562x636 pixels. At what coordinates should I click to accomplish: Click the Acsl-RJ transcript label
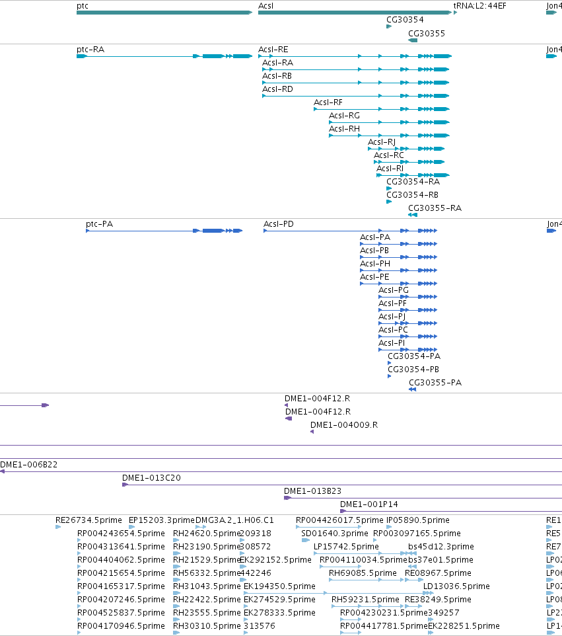[381, 142]
